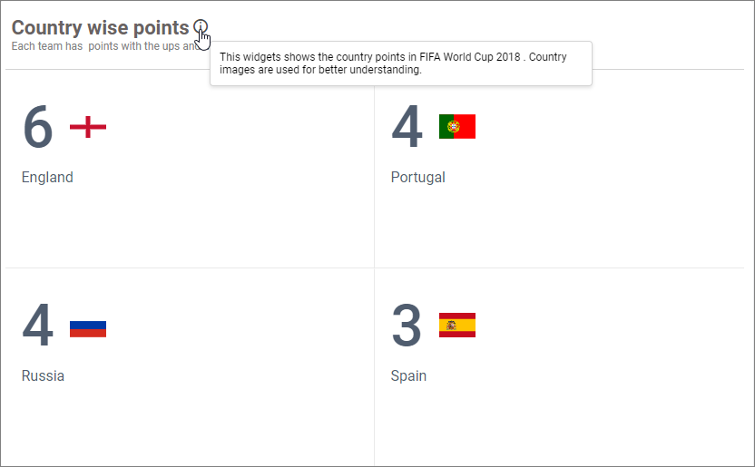Click the subtitle text under the widget title
This screenshot has height=467, width=755.
click(100, 46)
